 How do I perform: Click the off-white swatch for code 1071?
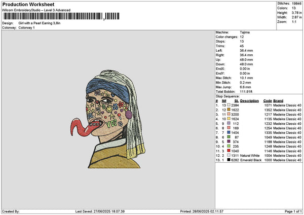[x=229, y=105]
